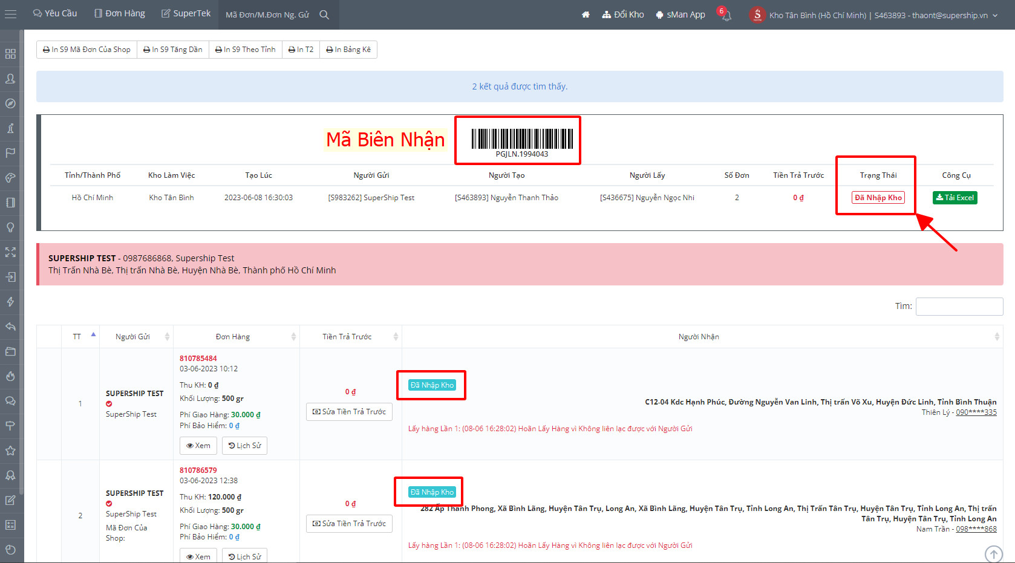Open the lightbulb sidebar icon

pyautogui.click(x=10, y=227)
